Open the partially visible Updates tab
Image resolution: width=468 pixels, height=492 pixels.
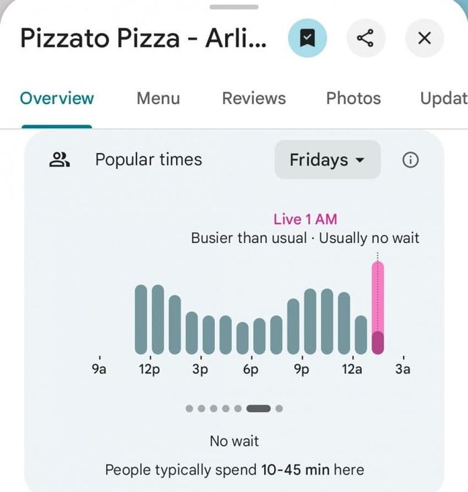pyautogui.click(x=443, y=98)
